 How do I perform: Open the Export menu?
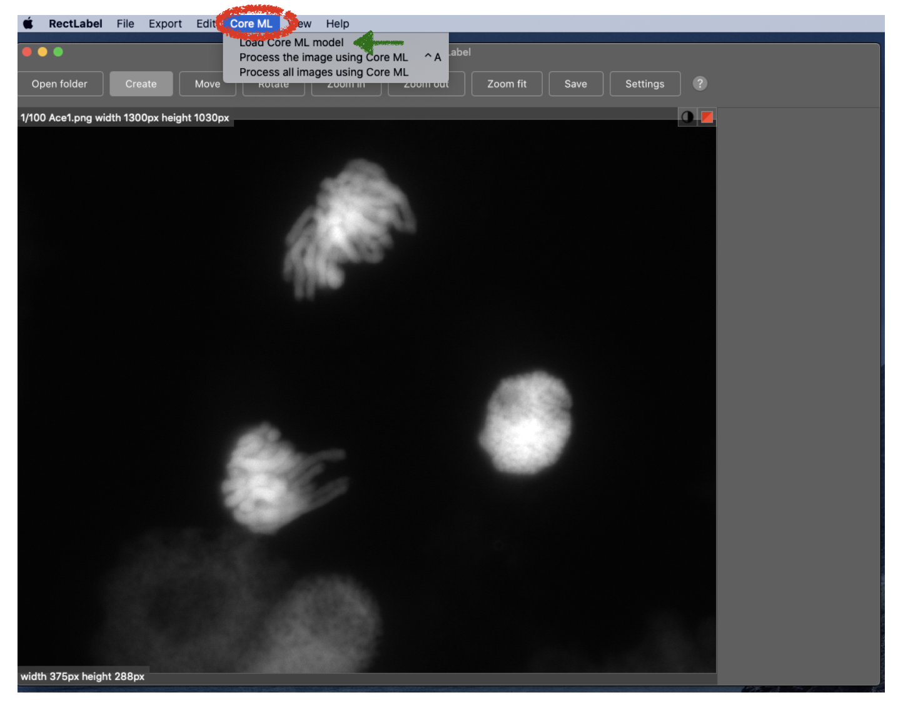coord(165,24)
